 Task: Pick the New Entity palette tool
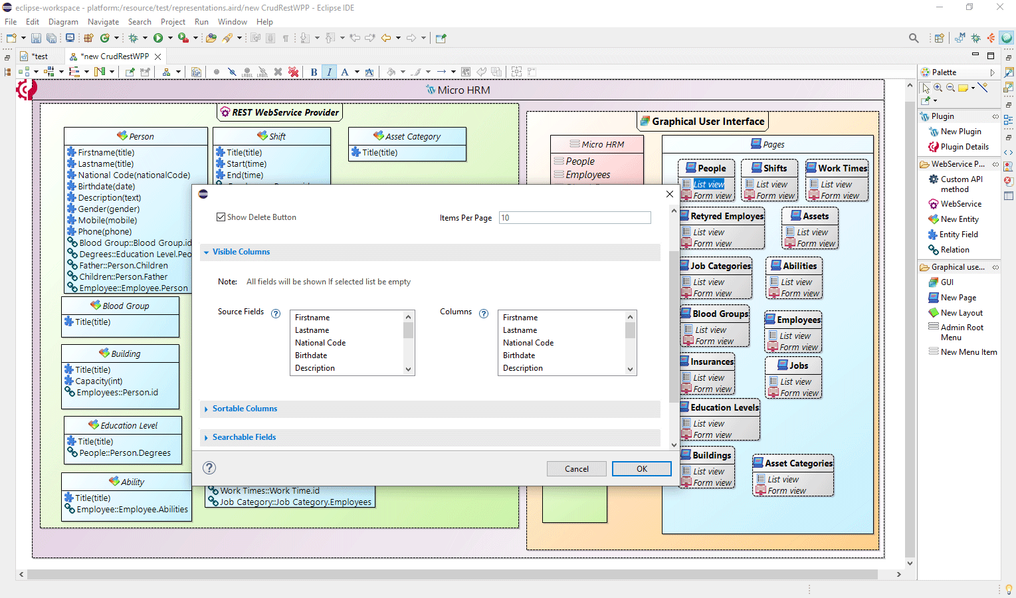[954, 219]
